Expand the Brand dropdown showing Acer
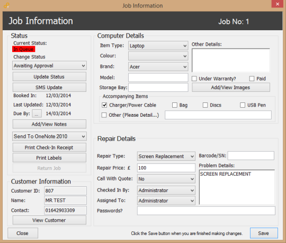 (x=158, y=67)
